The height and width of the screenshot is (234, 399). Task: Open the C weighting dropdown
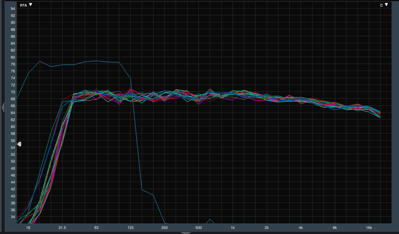(x=384, y=5)
